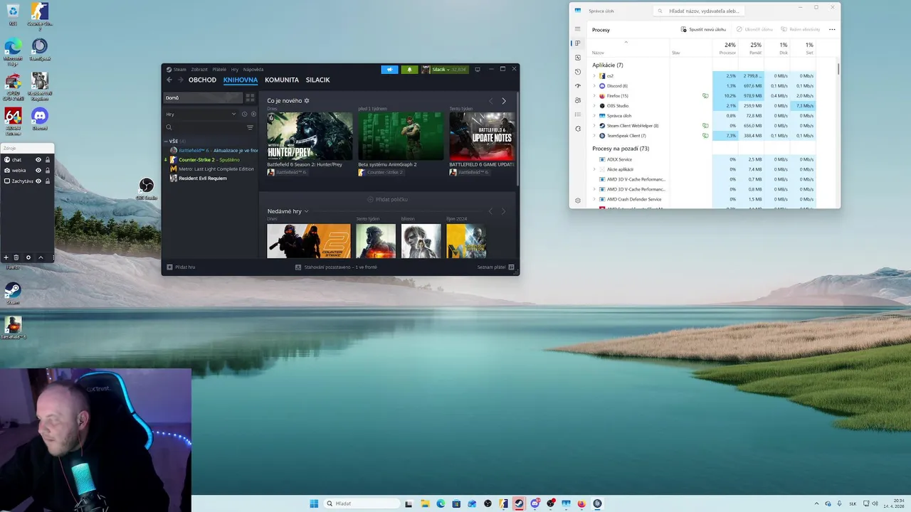Open Přátelé menu in Steam
The width and height of the screenshot is (911, 512).
coord(219,70)
